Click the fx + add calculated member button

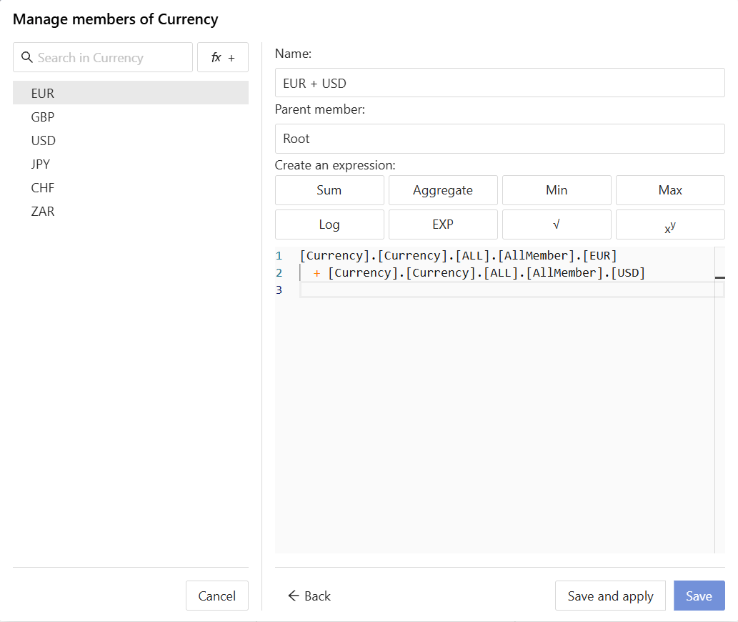tap(223, 57)
